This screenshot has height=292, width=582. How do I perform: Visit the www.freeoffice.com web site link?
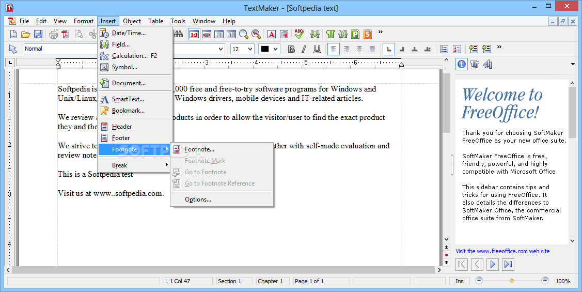click(502, 252)
